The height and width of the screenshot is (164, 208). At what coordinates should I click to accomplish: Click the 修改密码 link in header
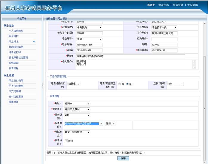pos(163,5)
